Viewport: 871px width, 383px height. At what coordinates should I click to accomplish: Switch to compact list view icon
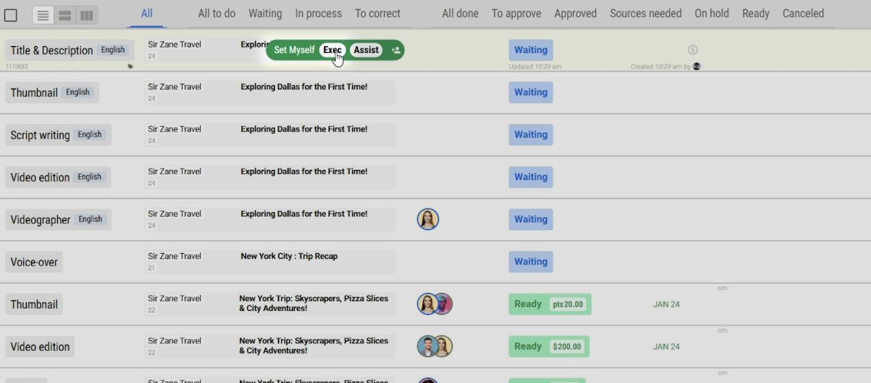43,15
